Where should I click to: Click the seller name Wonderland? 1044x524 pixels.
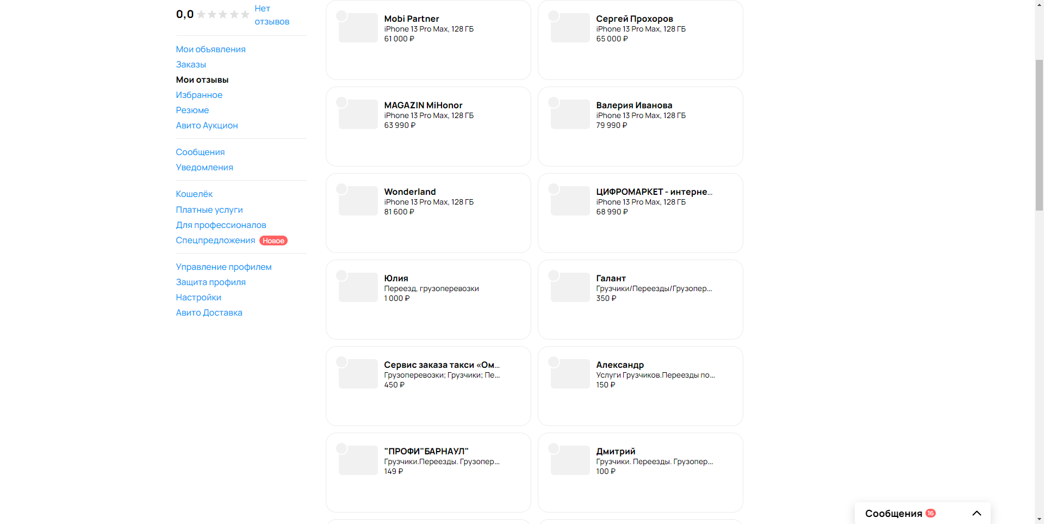(x=410, y=192)
